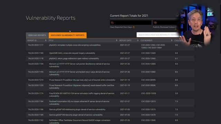Screen dimensions: 221x124
Task: Open report TALOS-2020-1186
Action: pyautogui.click(x=36, y=110)
